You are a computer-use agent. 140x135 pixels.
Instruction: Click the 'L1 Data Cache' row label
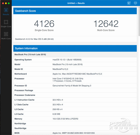pos(21,105)
